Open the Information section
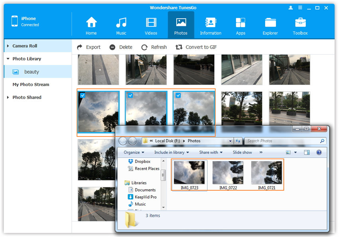 coord(211,25)
